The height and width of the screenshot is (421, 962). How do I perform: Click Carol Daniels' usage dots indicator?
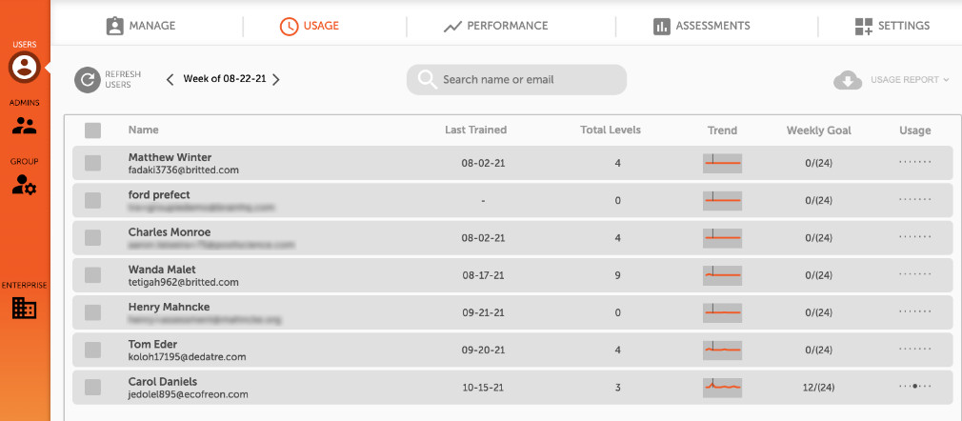914,387
